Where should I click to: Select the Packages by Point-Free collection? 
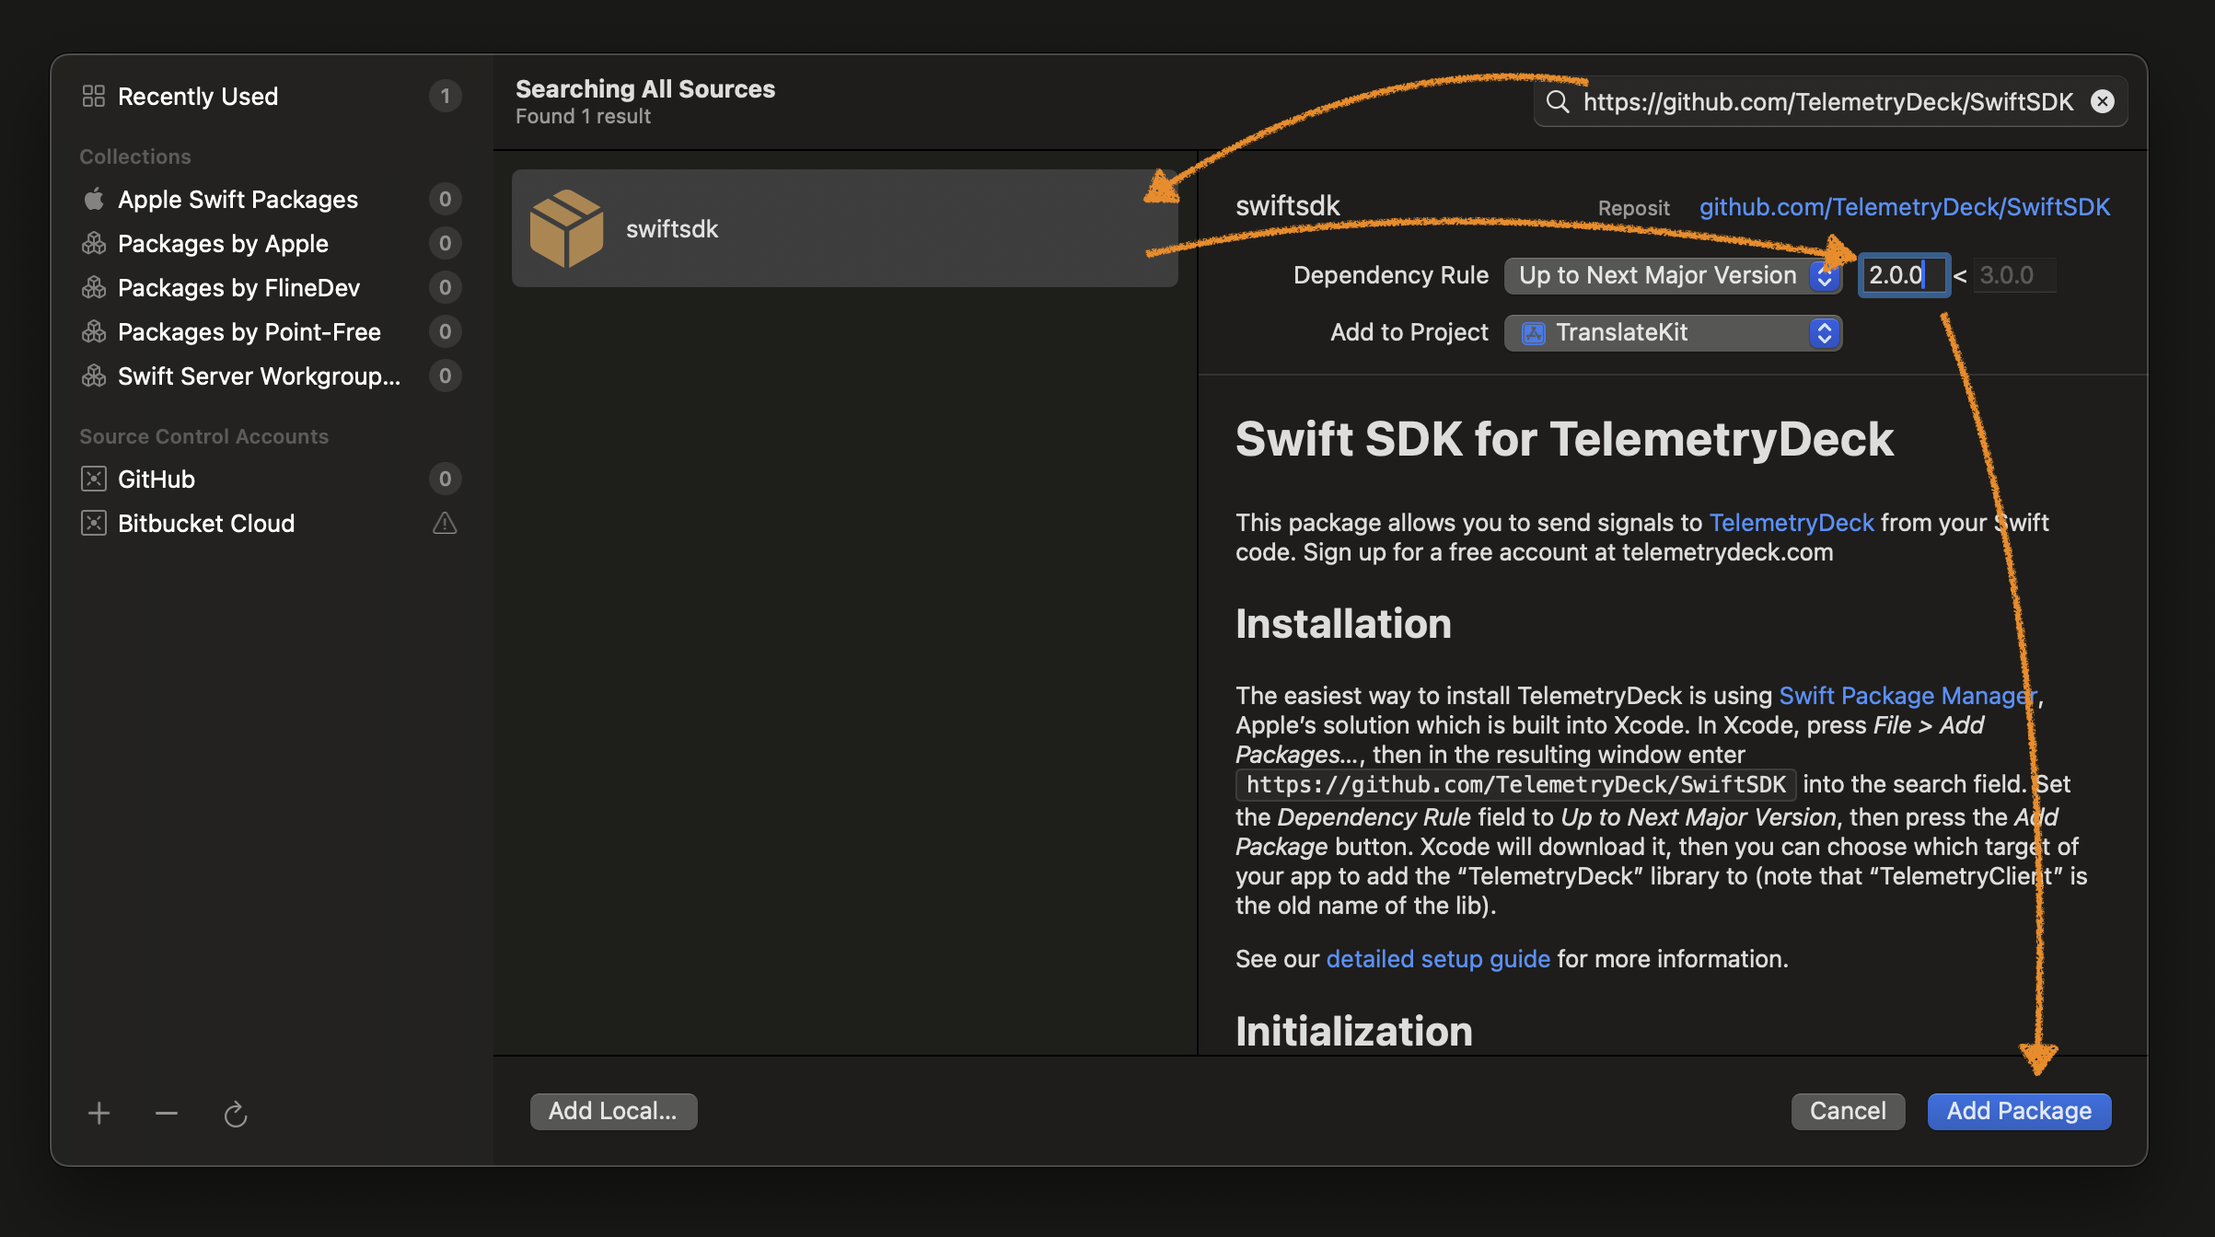pos(249,331)
